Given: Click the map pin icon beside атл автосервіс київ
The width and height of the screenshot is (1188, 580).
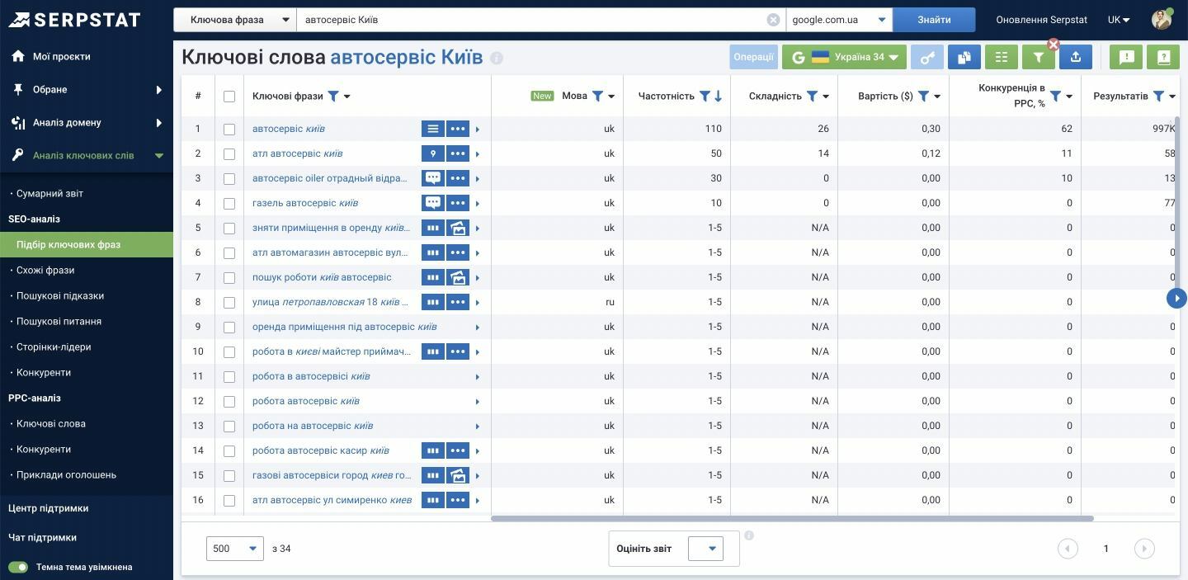Looking at the screenshot, I should pyautogui.click(x=433, y=153).
